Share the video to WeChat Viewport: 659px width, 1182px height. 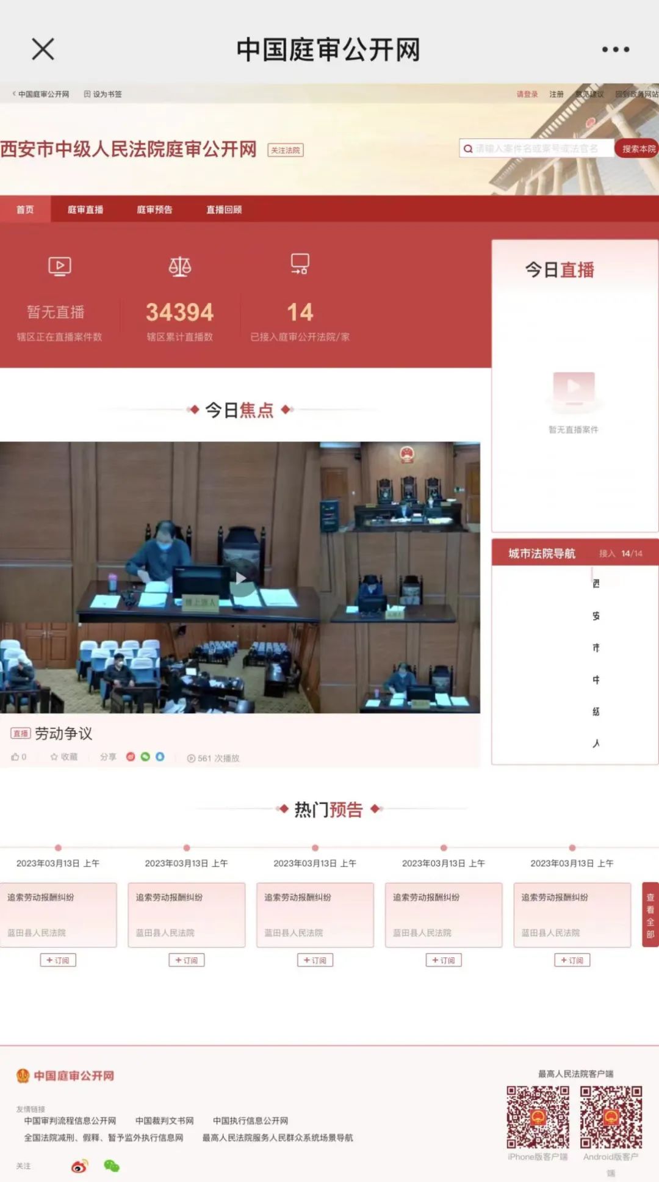point(145,756)
